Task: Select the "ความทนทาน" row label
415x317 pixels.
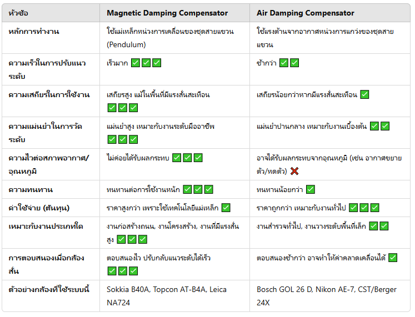Action: 31,190
